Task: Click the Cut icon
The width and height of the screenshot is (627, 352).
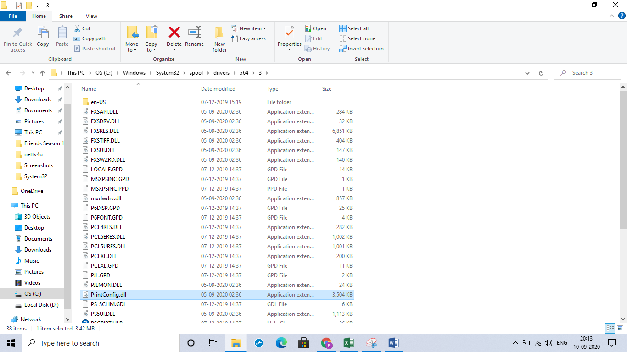Action: 83,28
